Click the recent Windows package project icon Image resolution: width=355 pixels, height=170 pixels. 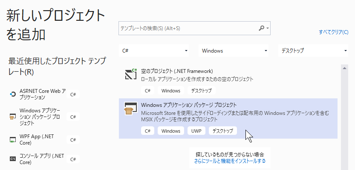(x=12, y=117)
